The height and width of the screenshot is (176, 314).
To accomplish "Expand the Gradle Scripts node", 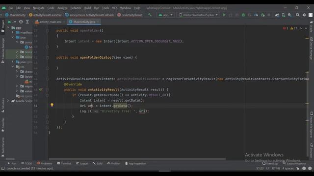I will pyautogui.click(x=8, y=101).
